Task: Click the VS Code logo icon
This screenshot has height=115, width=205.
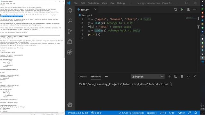Action: point(69,3)
